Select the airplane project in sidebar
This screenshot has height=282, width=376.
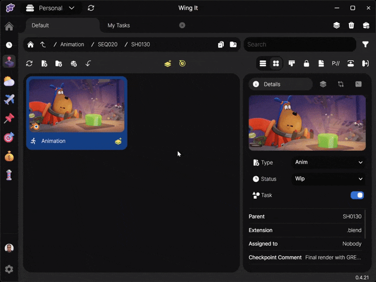point(9,99)
